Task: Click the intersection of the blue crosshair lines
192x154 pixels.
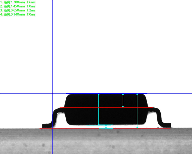Action: (x=52, y=94)
